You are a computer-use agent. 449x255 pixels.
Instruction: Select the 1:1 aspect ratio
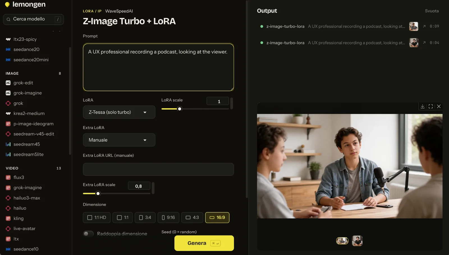[x=123, y=217]
